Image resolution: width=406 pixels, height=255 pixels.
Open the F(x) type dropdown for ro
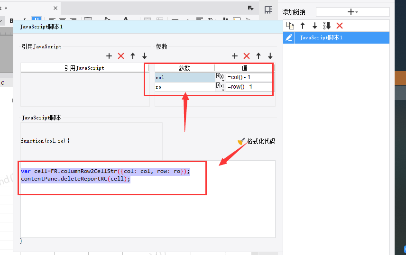point(220,86)
